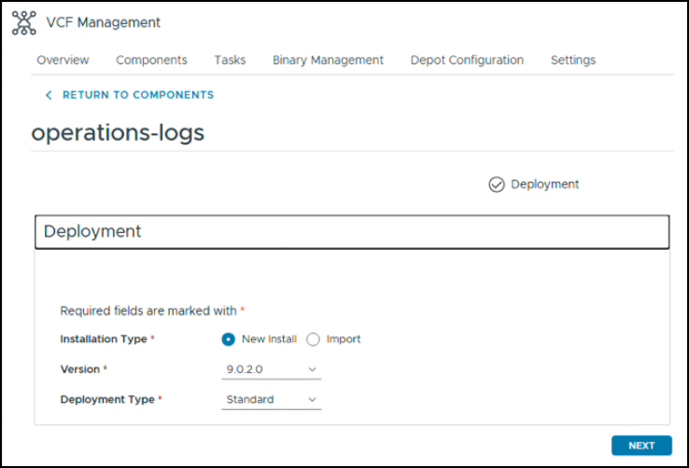This screenshot has height=468, width=689.
Task: Click the NEXT button
Action: [641, 446]
